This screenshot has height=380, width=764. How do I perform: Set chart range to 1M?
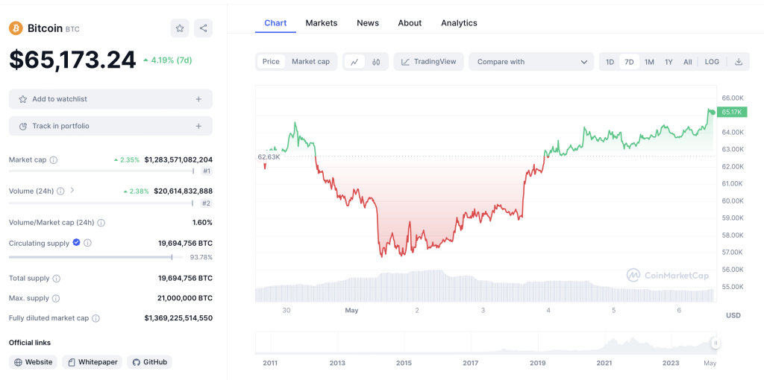point(649,62)
